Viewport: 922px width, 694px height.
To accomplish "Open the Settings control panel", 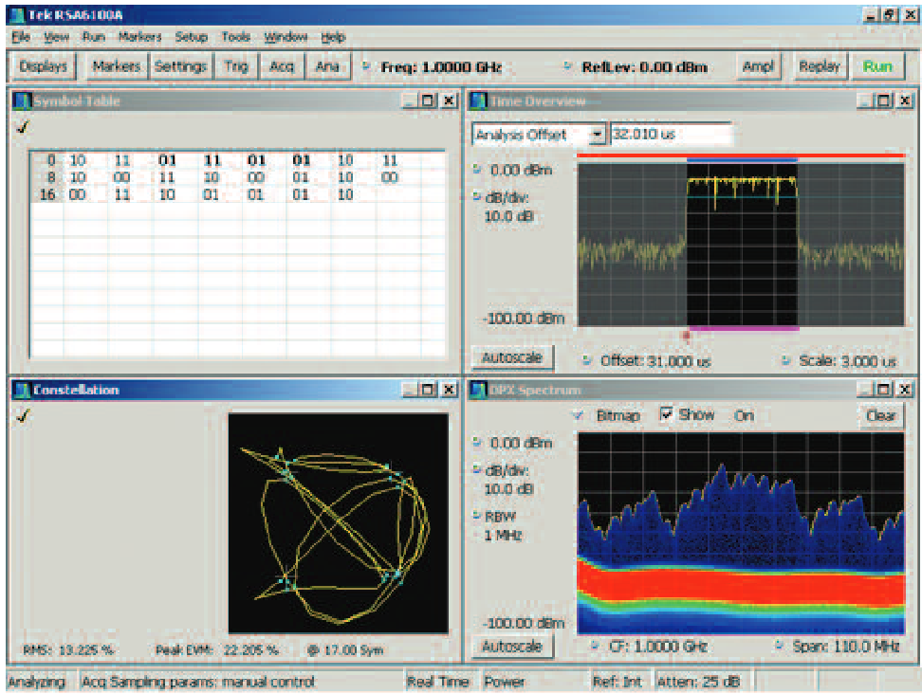I will [180, 65].
